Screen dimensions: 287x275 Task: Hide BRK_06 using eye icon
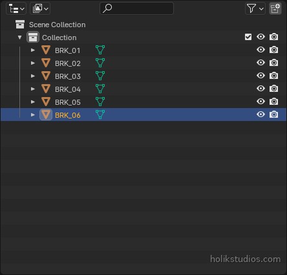click(260, 115)
